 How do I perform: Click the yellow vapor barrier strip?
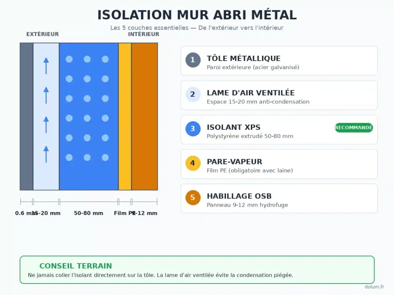tap(125, 116)
